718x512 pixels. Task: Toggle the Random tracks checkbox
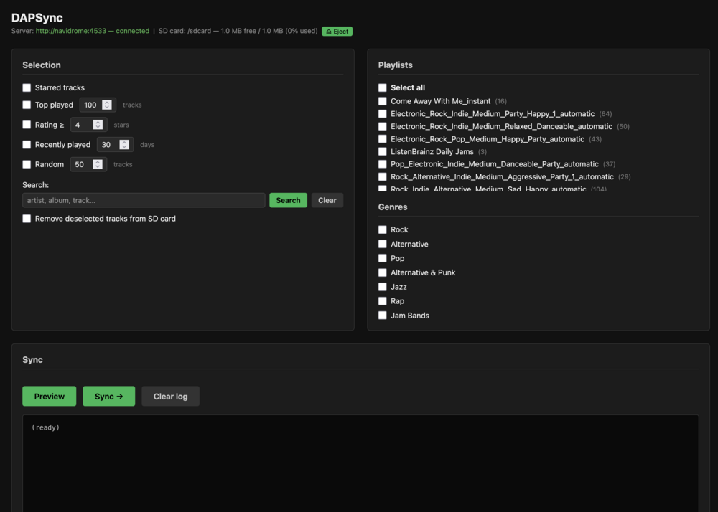tap(27, 164)
